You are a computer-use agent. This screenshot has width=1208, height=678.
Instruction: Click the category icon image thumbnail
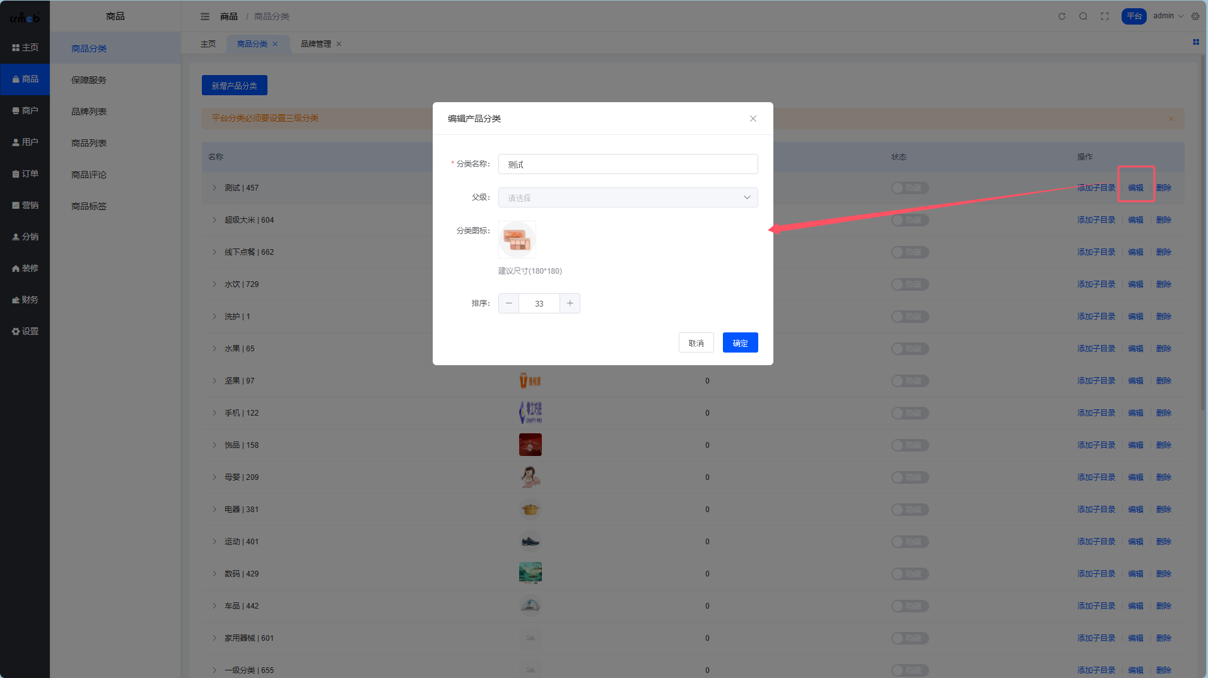coord(517,240)
